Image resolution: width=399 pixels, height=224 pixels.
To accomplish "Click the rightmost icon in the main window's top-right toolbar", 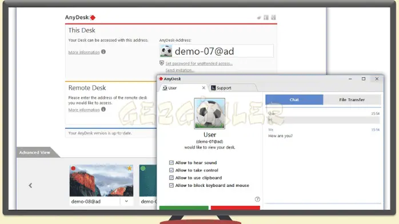I will click(273, 17).
